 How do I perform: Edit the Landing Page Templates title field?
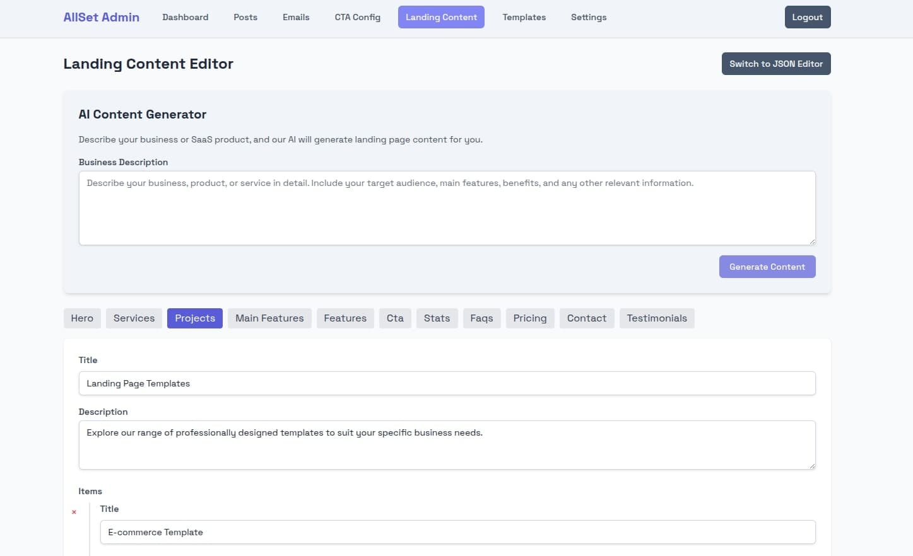(x=447, y=383)
